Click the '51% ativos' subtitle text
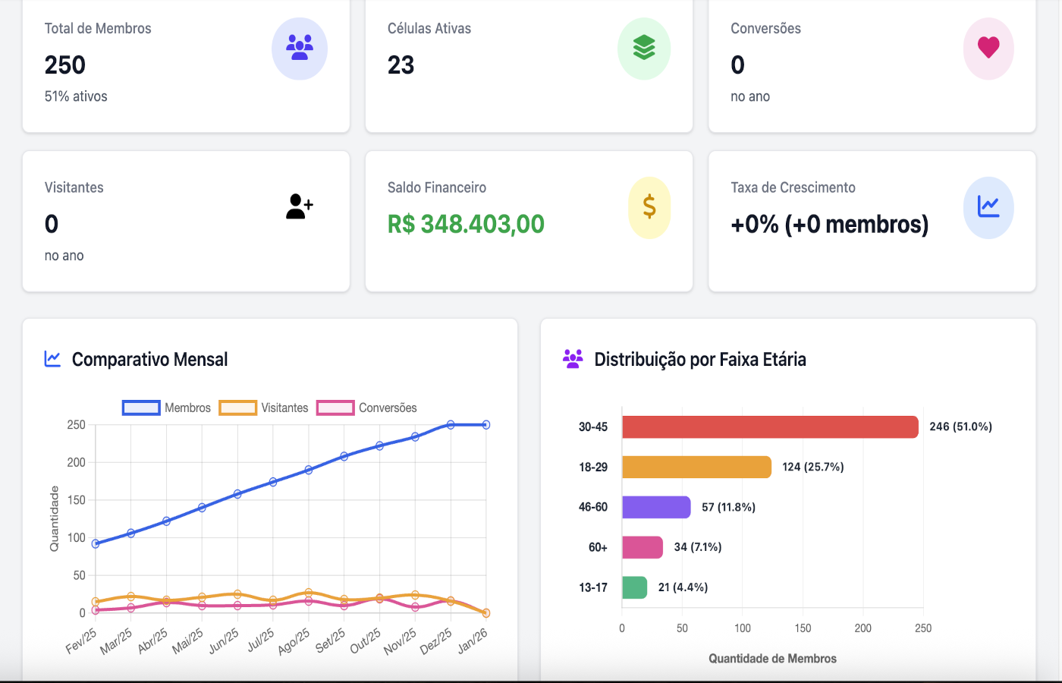This screenshot has height=683, width=1062. 76,96
